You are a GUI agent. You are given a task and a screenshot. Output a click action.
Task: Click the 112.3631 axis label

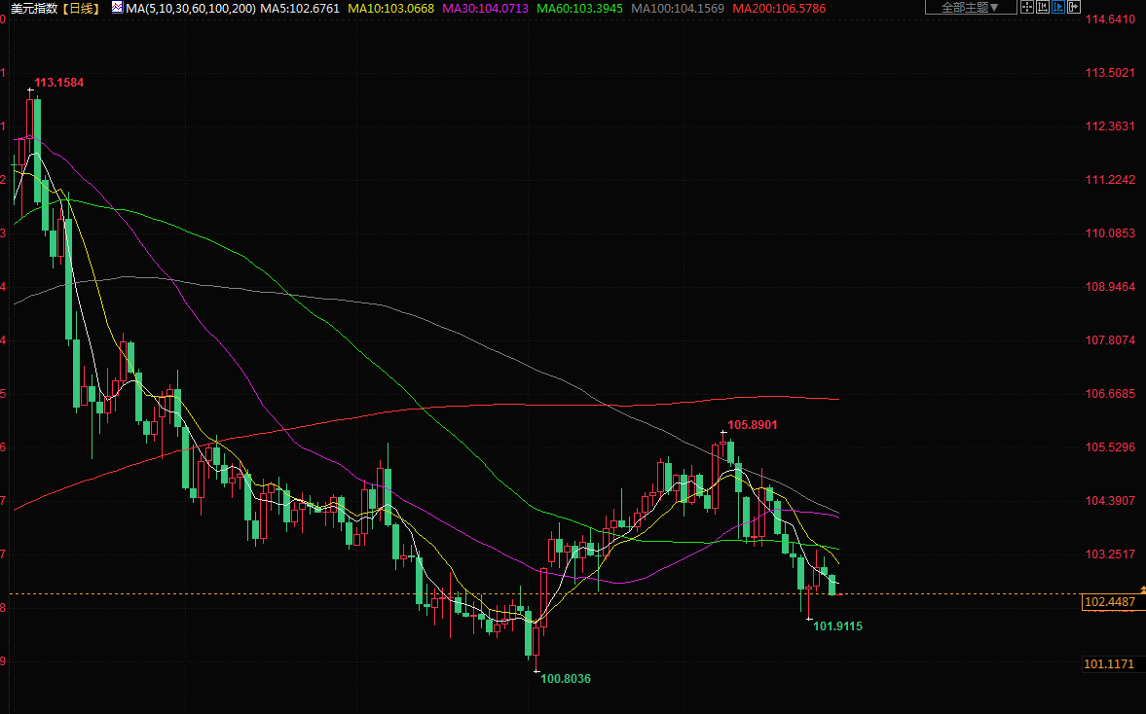click(1110, 125)
